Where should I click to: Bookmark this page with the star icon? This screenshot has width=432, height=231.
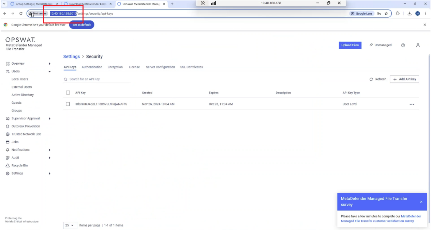[386, 14]
